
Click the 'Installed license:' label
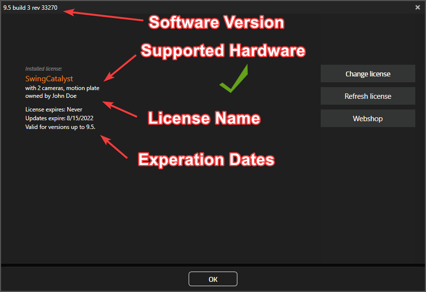pos(43,69)
